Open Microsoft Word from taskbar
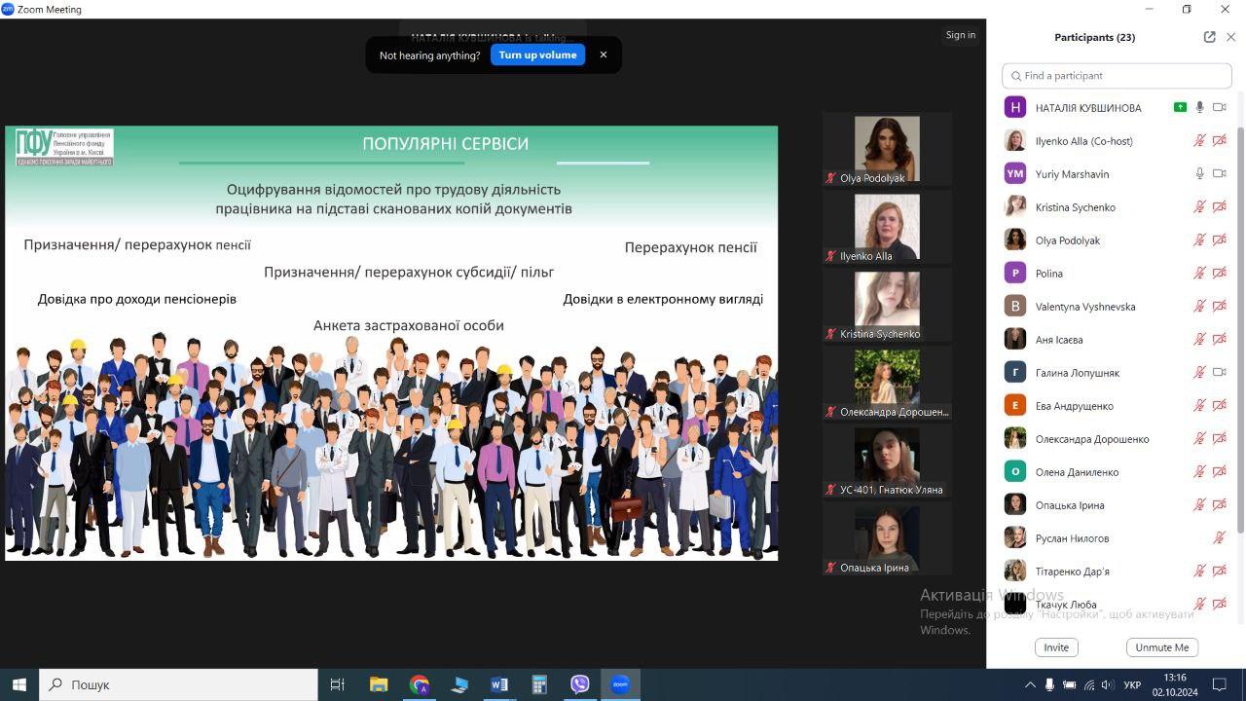The width and height of the screenshot is (1246, 701). (x=499, y=684)
